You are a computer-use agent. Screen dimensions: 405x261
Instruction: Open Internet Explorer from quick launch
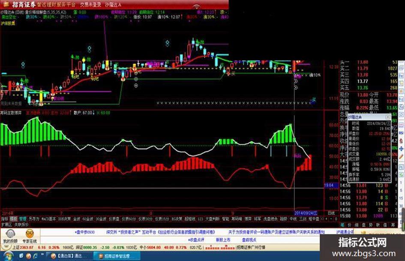(35, 256)
